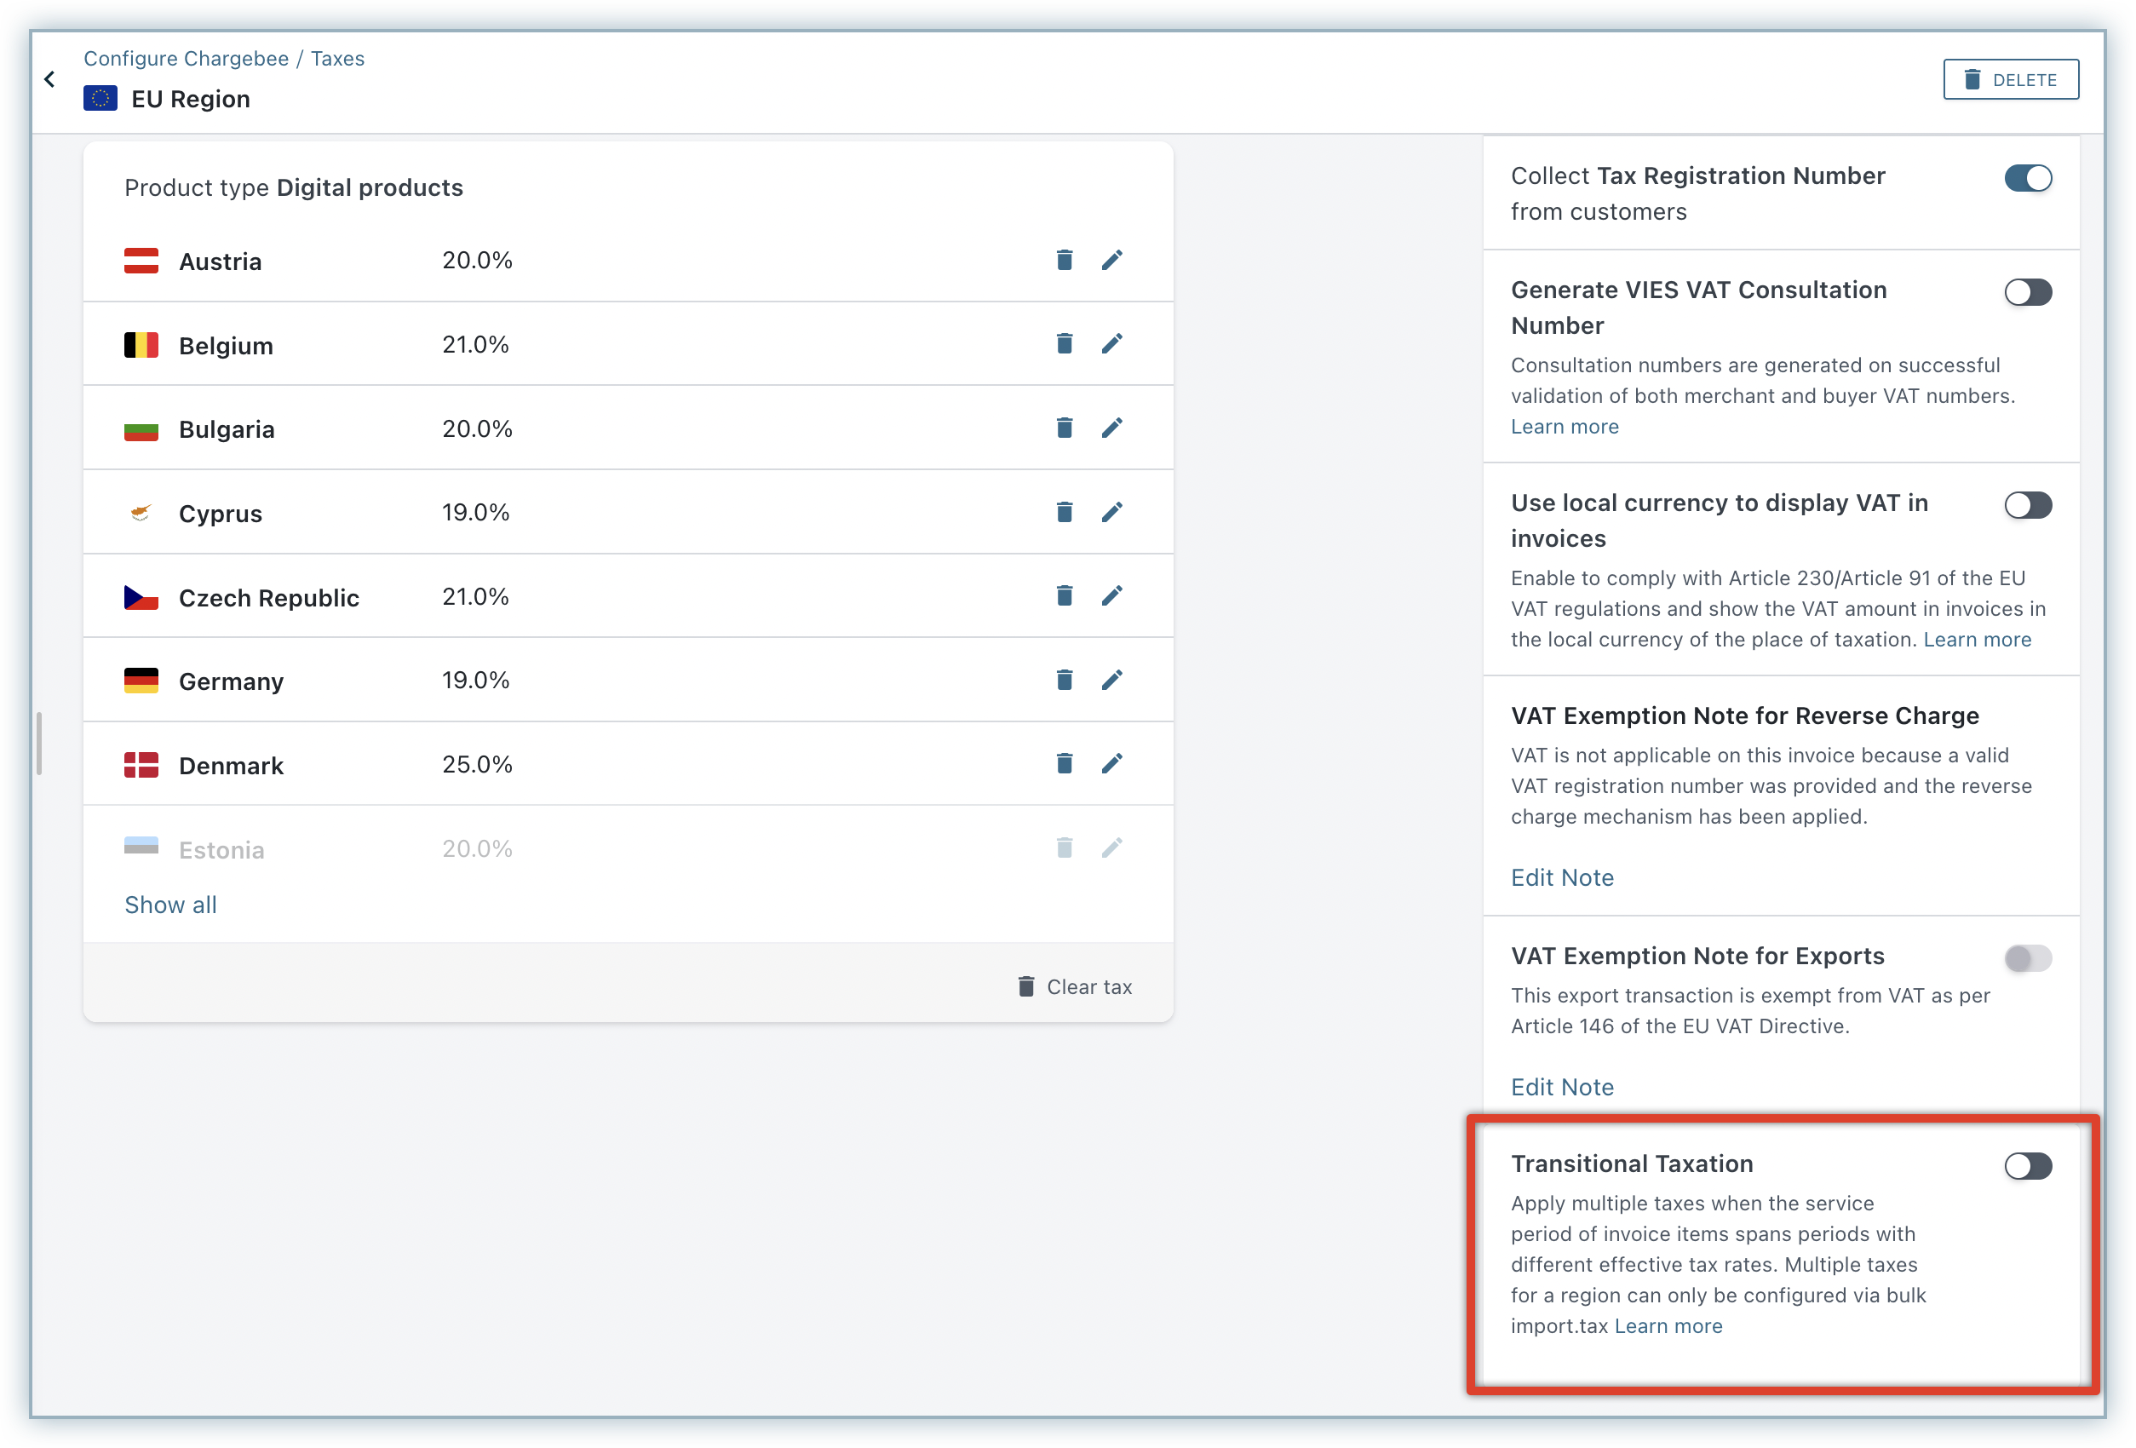Image resolution: width=2136 pixels, height=1448 pixels.
Task: Click the trash icon in the Denmark row
Action: [x=1065, y=764]
